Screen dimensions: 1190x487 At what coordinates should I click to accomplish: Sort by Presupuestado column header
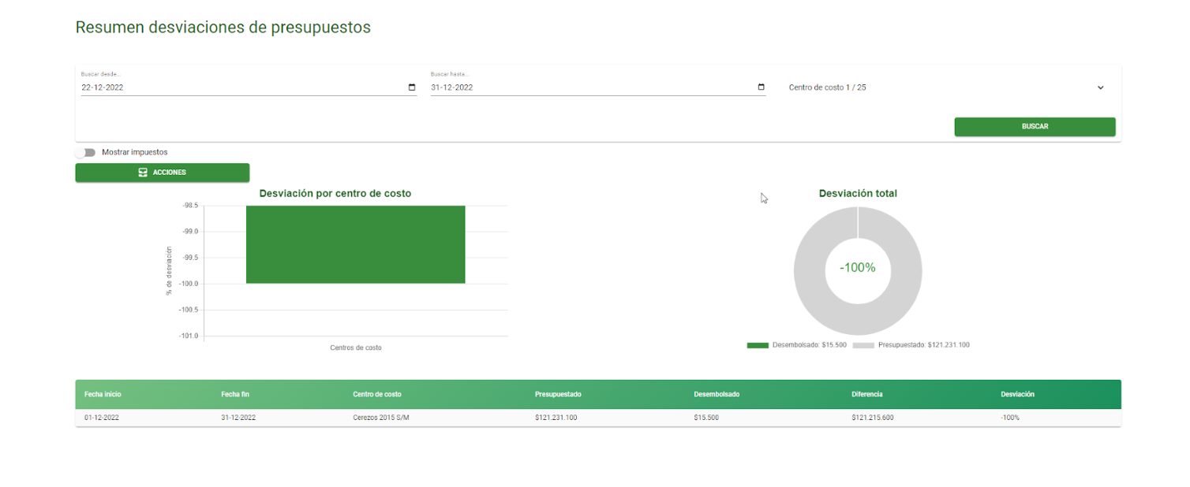tap(558, 394)
